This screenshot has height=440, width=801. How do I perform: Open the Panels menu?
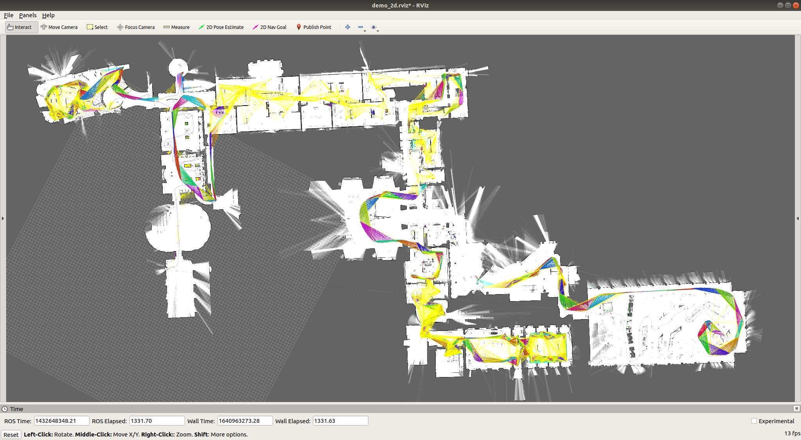pyautogui.click(x=27, y=15)
